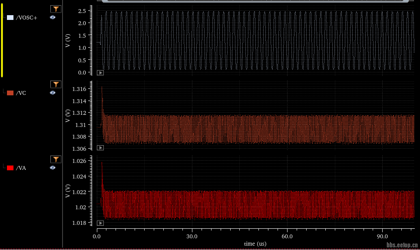Expand the arrow button on VC strip
This screenshot has height=250, width=420.
(100, 148)
